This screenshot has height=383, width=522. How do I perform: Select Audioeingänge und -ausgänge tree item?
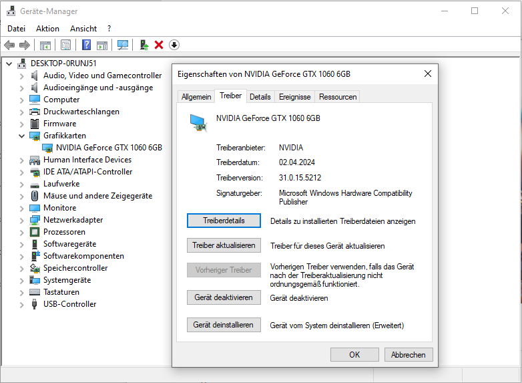[98, 88]
